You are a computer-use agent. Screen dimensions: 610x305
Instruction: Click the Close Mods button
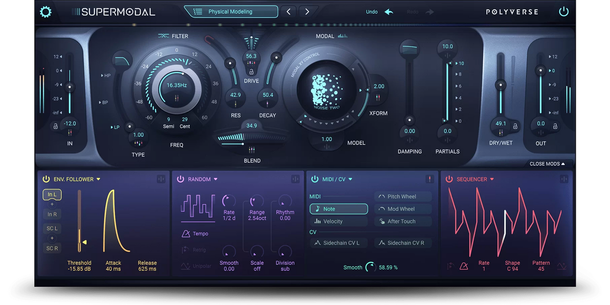click(547, 164)
